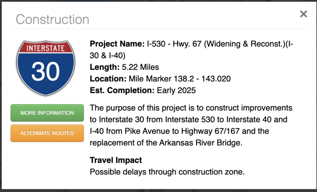Click the Est. Completion label

click(122, 90)
